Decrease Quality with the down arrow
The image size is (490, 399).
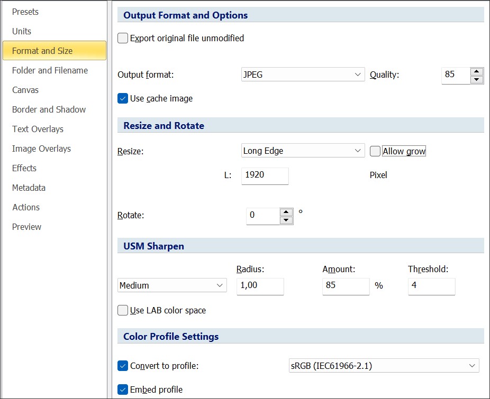point(477,79)
